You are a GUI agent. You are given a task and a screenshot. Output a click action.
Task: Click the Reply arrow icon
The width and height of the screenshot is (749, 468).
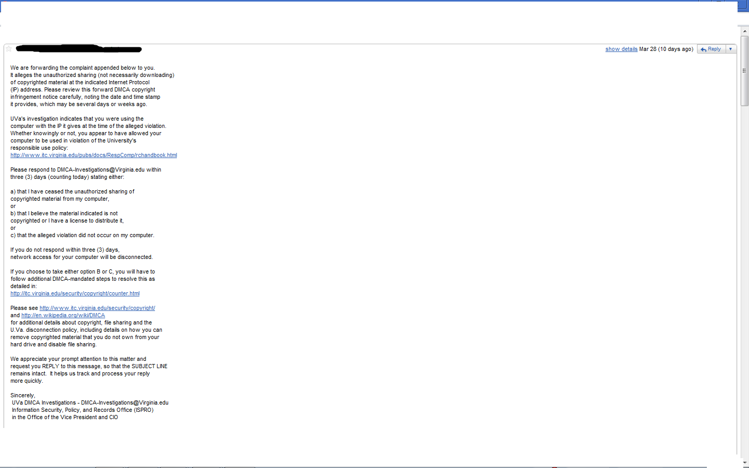tap(703, 49)
